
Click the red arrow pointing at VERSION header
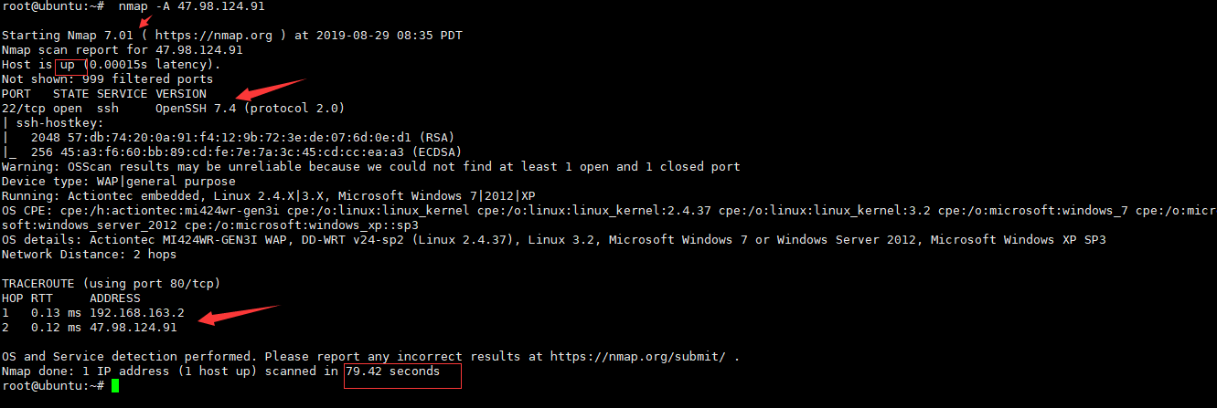269,89
